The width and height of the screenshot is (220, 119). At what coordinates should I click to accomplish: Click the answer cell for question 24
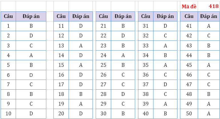123,55
